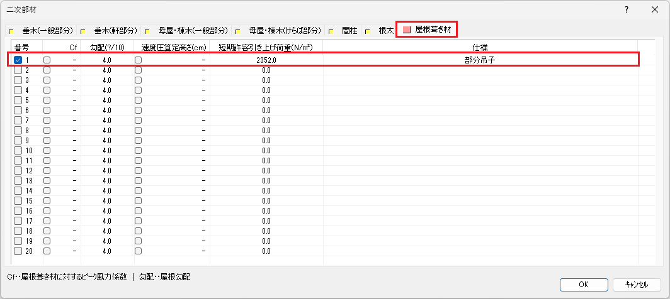670x299 pixels.
Task: Enable 速度圧算定高さ checkbox in row 3
Action: (138, 80)
